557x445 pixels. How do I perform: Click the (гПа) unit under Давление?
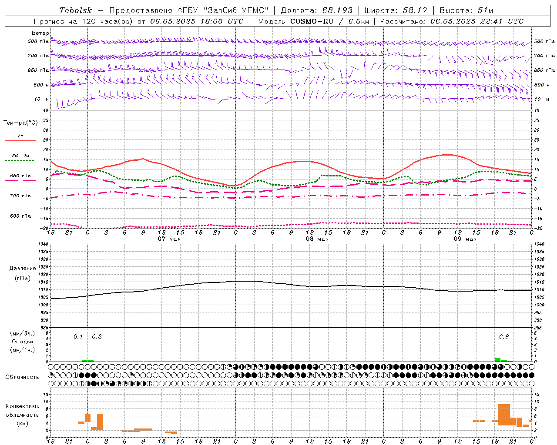[23, 278]
